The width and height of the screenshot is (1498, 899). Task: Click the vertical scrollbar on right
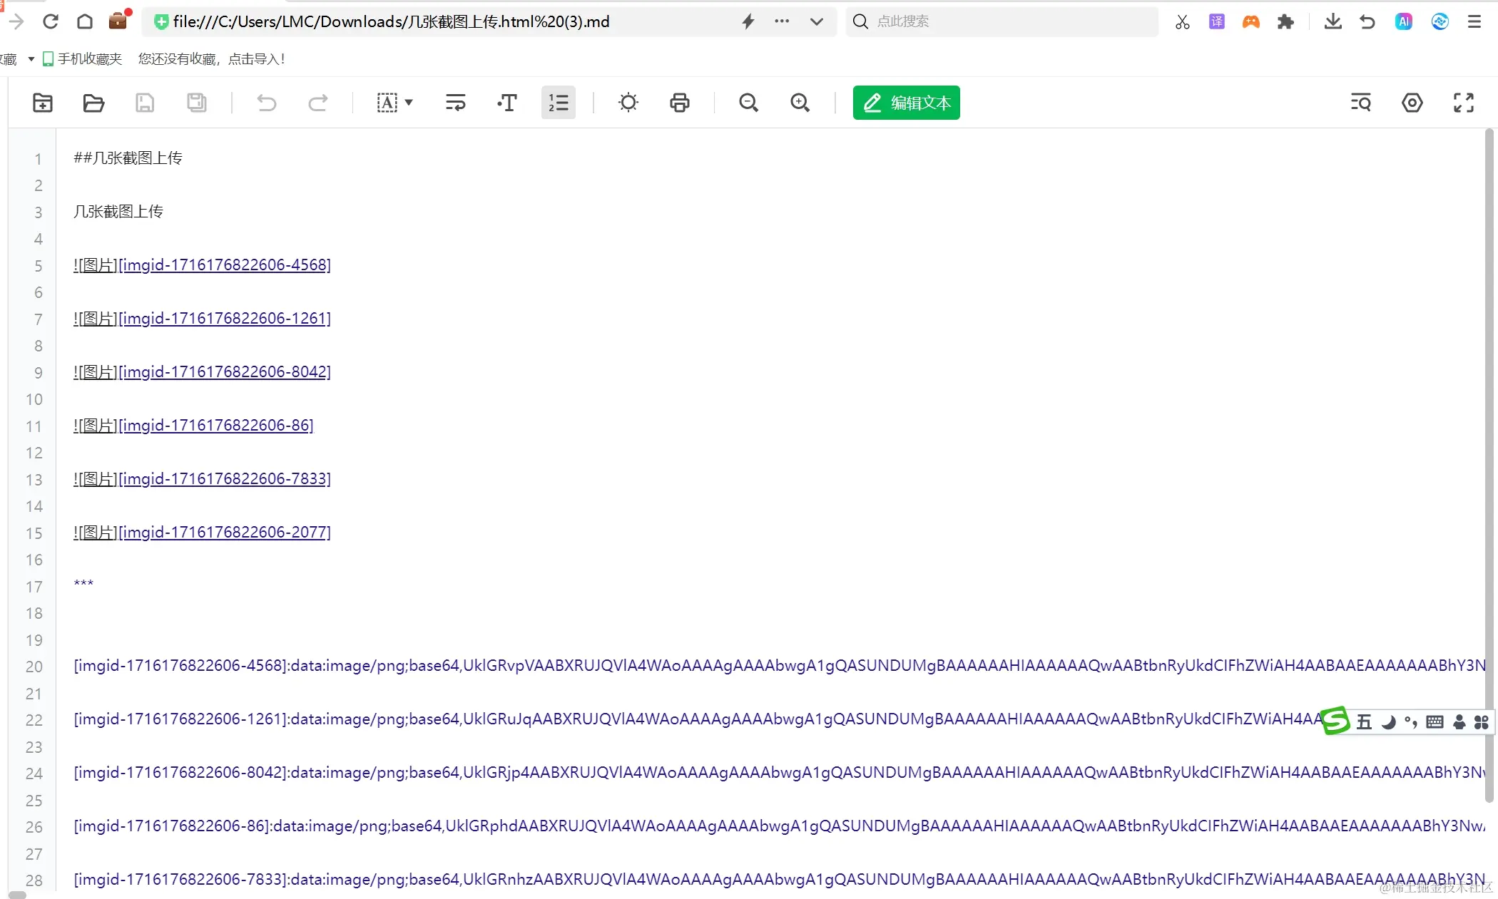click(x=1489, y=463)
